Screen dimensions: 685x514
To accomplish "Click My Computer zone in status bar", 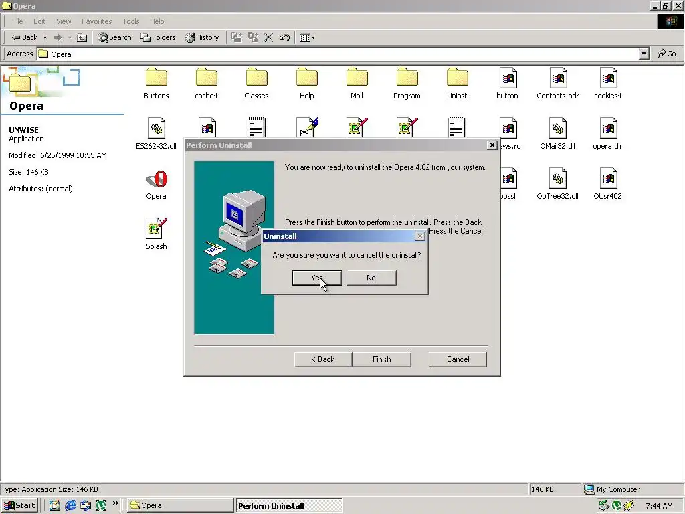I will pos(631,489).
